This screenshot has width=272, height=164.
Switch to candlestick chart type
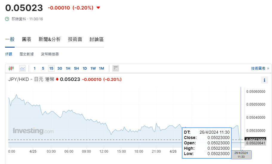pos(11,68)
